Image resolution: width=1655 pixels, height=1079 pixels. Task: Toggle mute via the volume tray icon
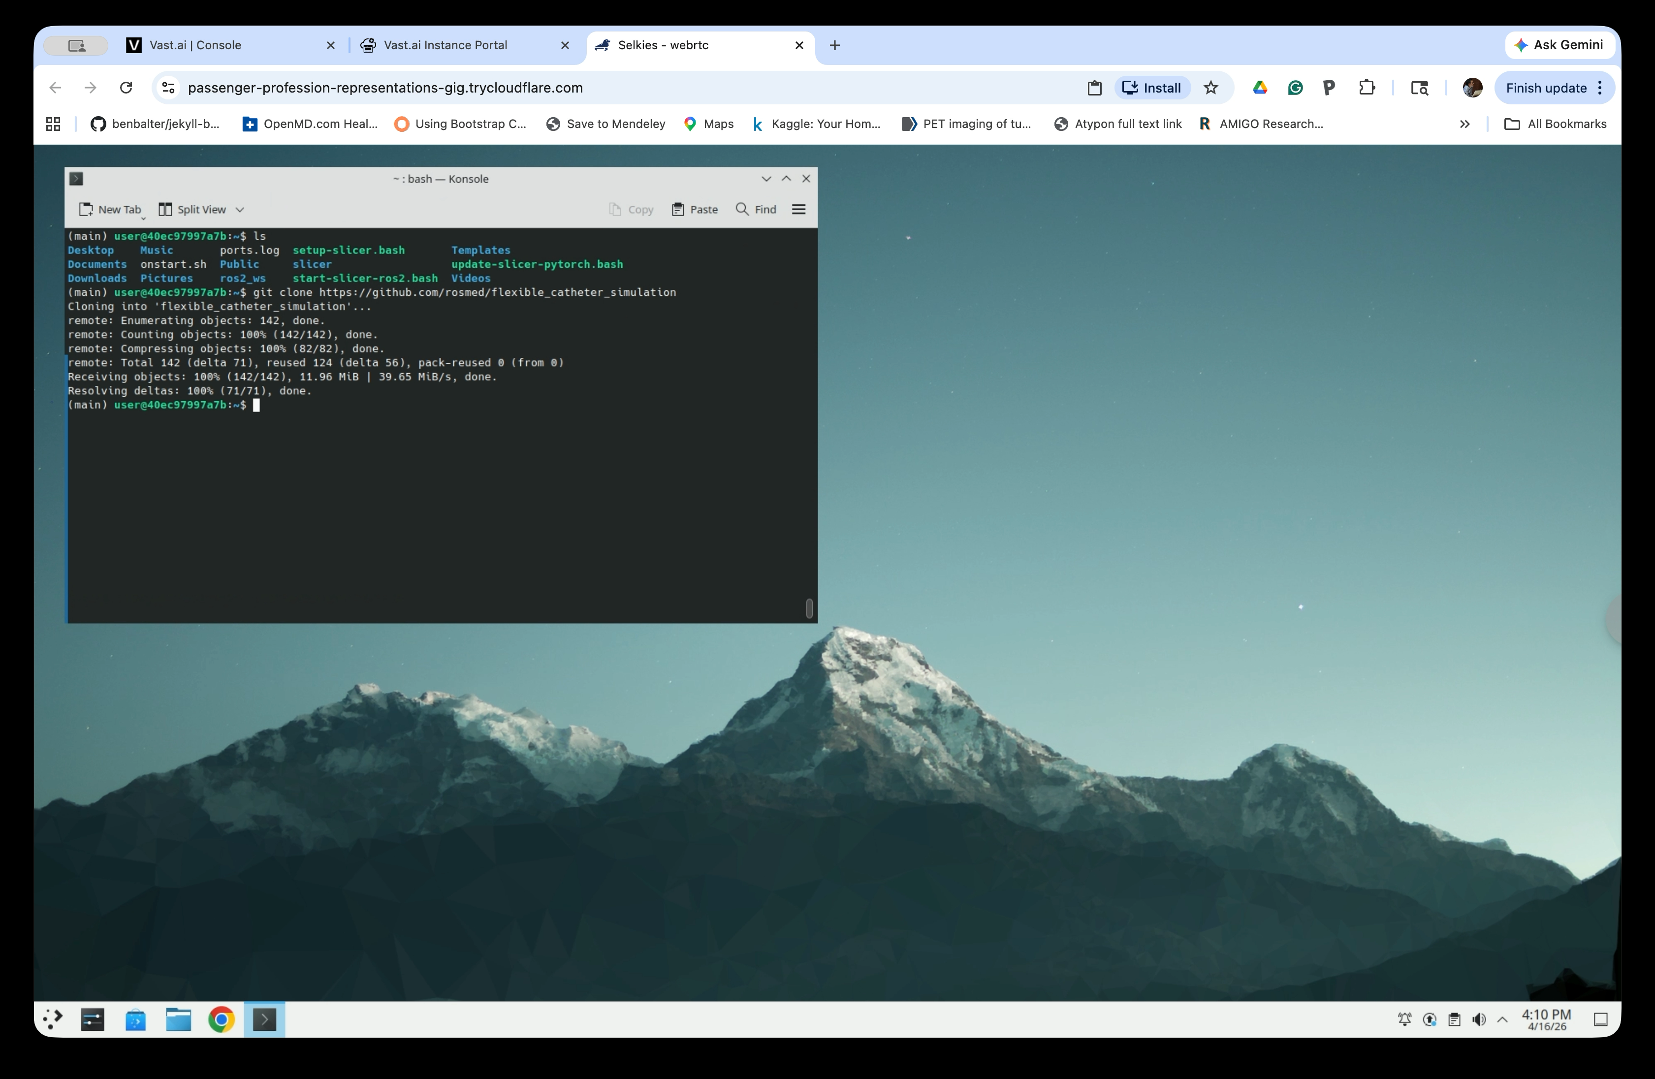(x=1478, y=1019)
